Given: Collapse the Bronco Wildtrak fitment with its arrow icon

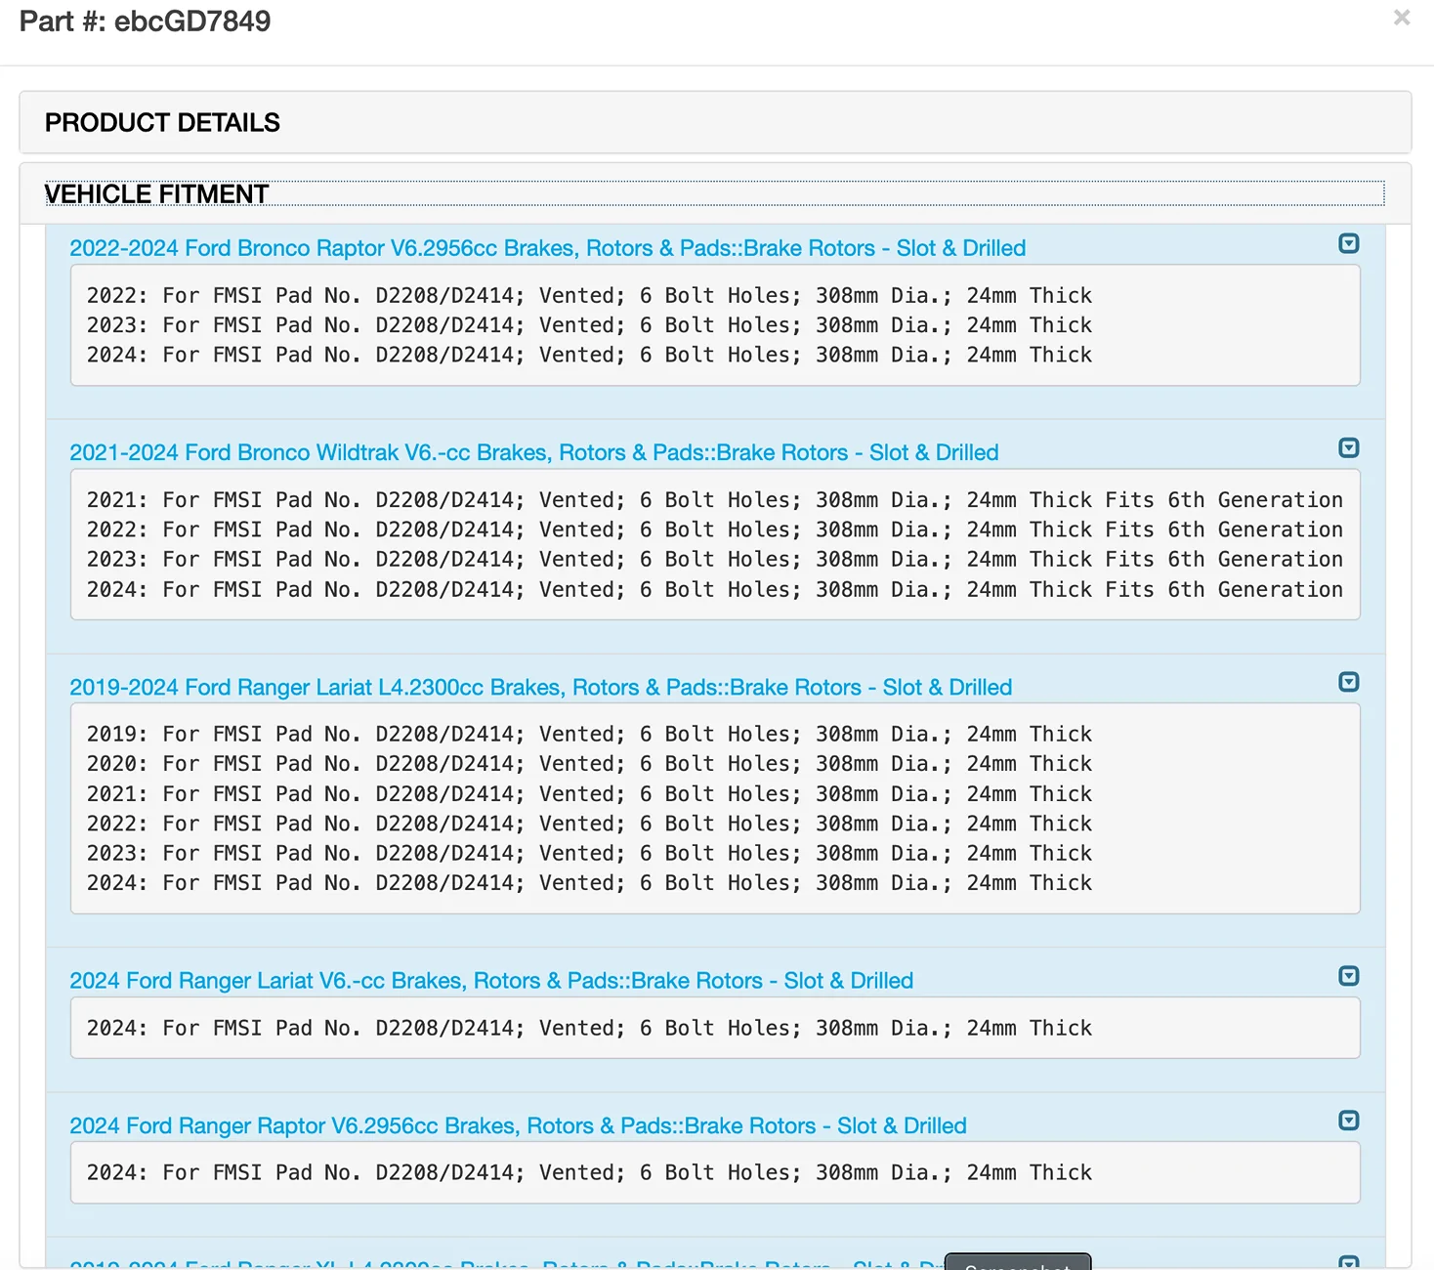Looking at the screenshot, I should point(1349,447).
